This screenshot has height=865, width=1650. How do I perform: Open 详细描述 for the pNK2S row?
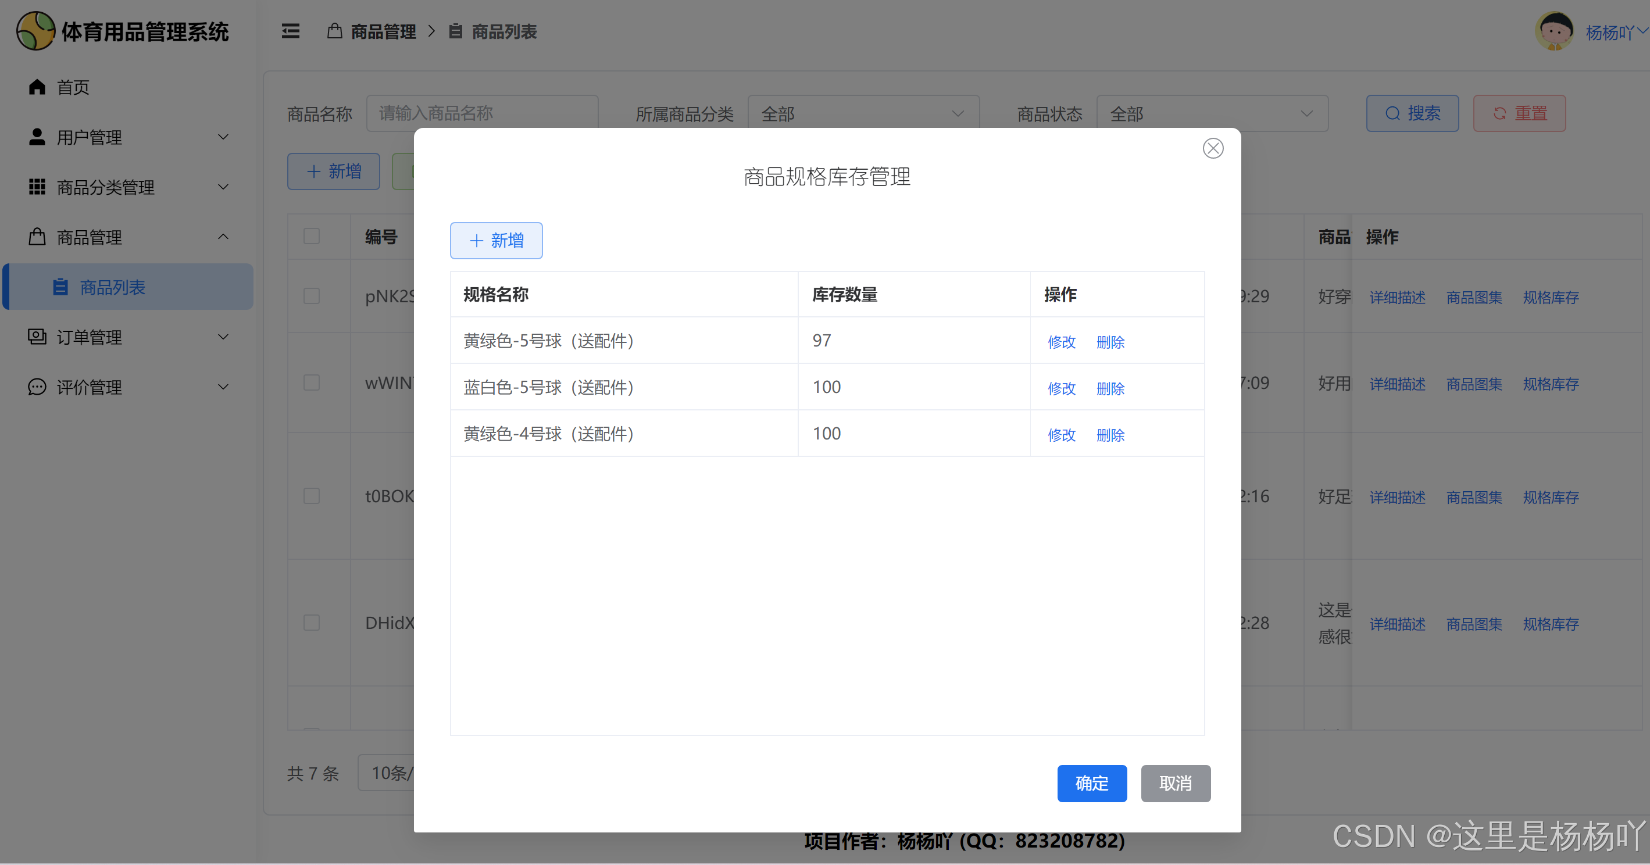1397,297
